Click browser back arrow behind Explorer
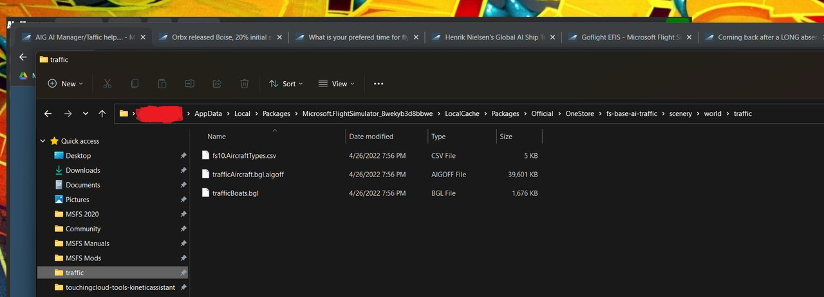Viewport: 824px width, 297px height. point(23,57)
